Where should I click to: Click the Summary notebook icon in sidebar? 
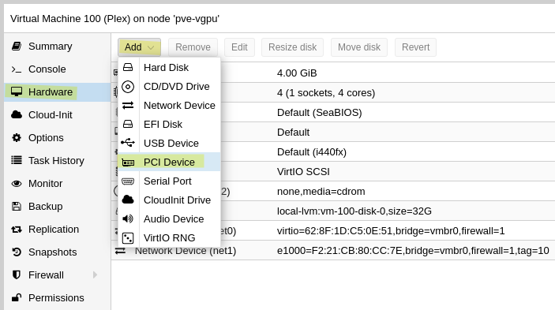pos(17,47)
